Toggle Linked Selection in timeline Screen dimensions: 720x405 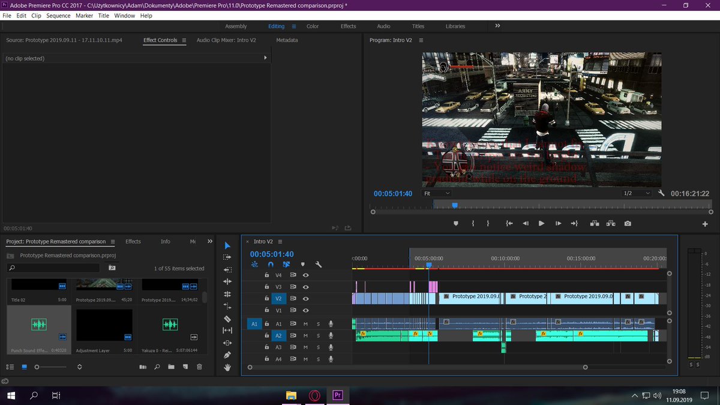pos(286,264)
